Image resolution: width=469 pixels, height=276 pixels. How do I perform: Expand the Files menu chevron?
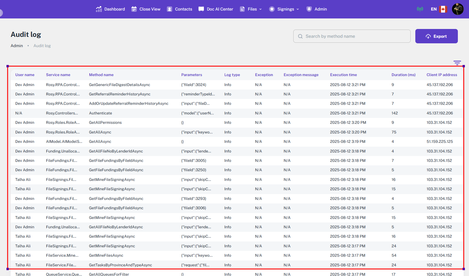[260, 9]
